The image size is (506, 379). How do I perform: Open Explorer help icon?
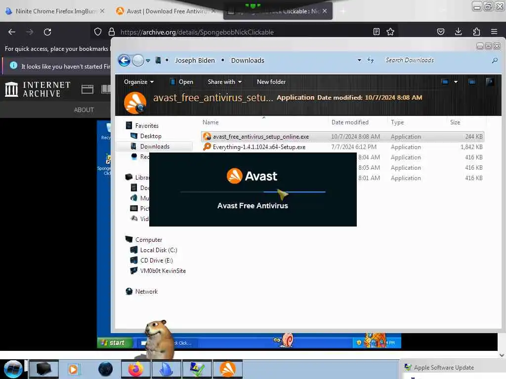click(x=490, y=82)
